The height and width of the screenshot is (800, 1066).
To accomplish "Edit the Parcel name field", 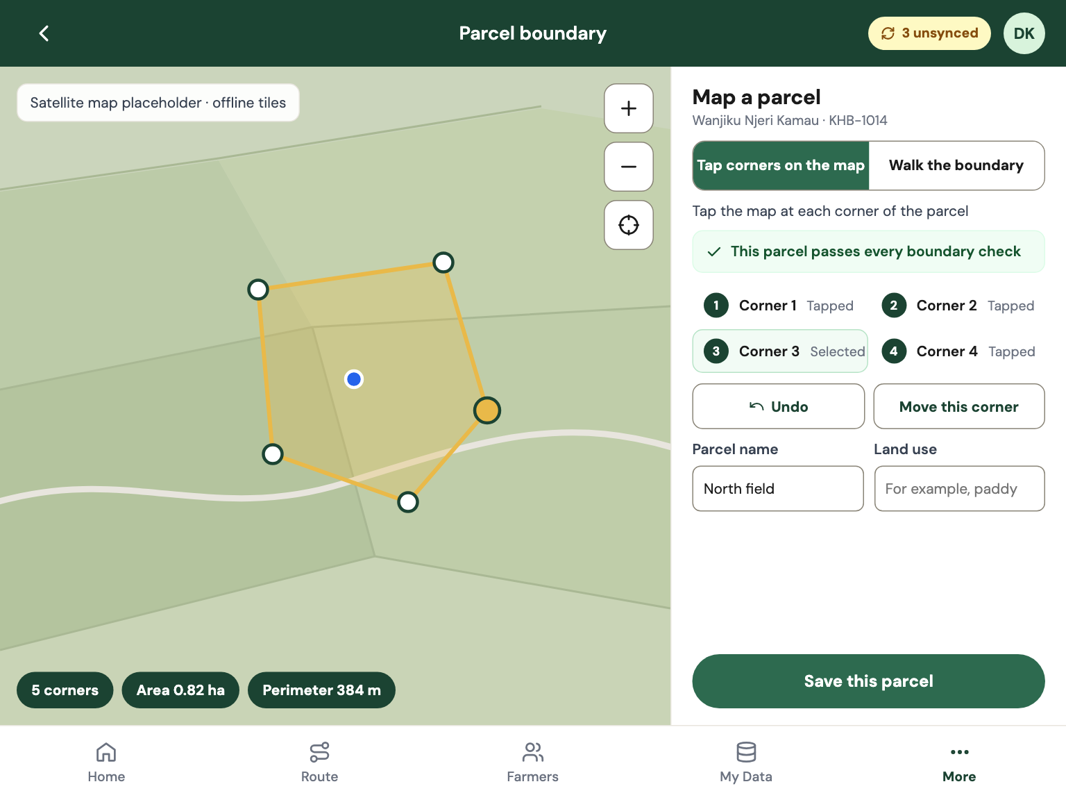I will tap(778, 488).
